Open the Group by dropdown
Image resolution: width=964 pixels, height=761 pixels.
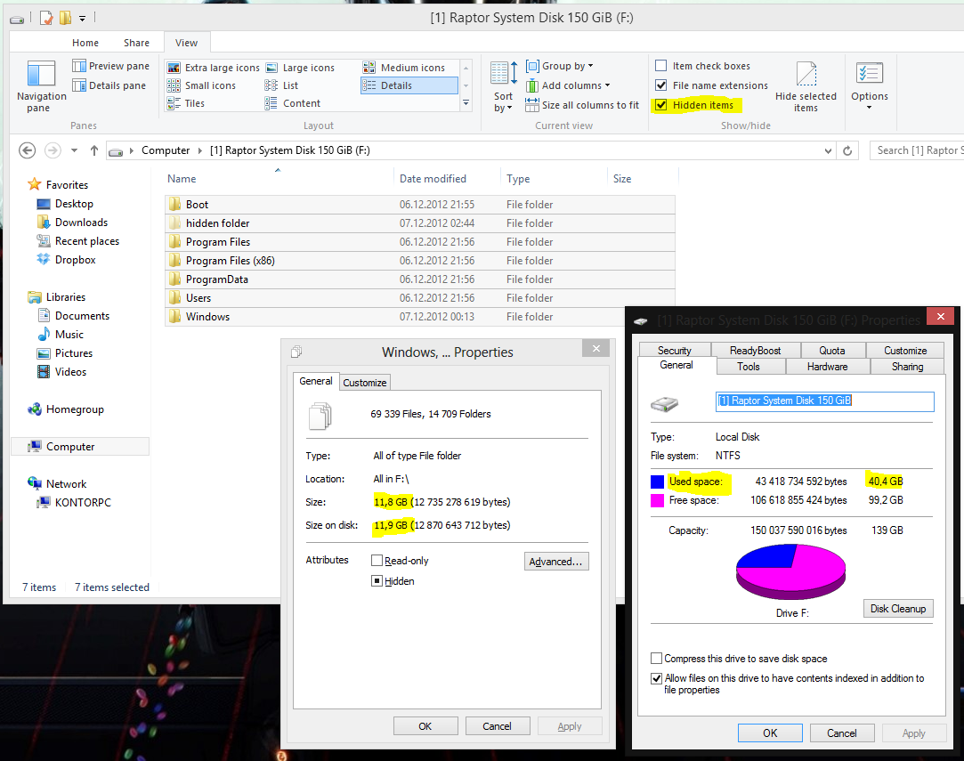560,66
